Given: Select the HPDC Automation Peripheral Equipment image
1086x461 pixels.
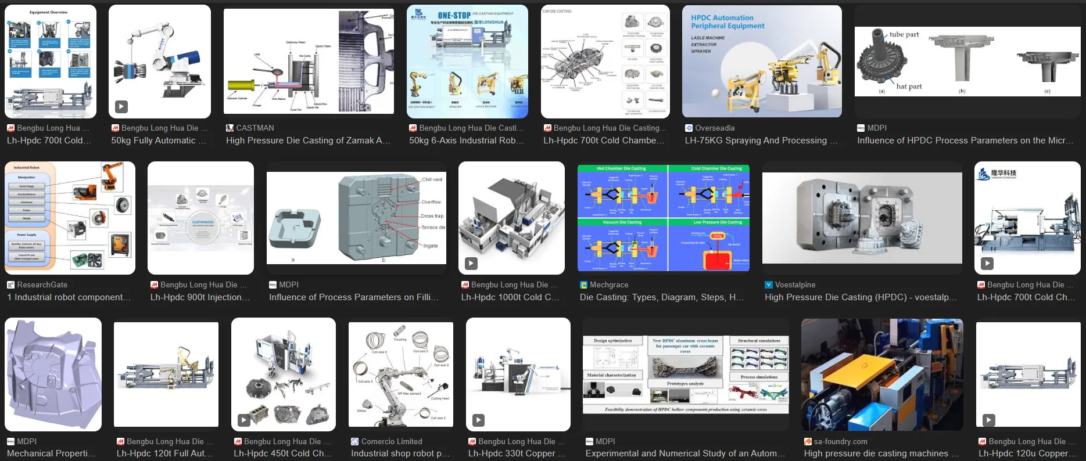Looking at the screenshot, I should tap(761, 62).
